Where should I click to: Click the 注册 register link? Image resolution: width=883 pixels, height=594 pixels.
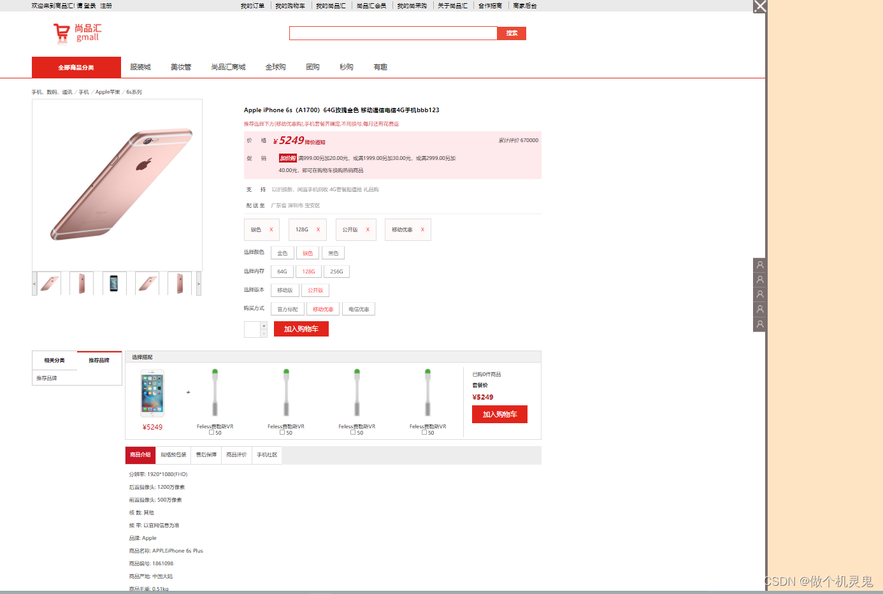click(x=106, y=6)
